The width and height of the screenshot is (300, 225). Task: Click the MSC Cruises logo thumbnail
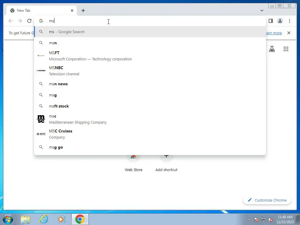point(41,134)
